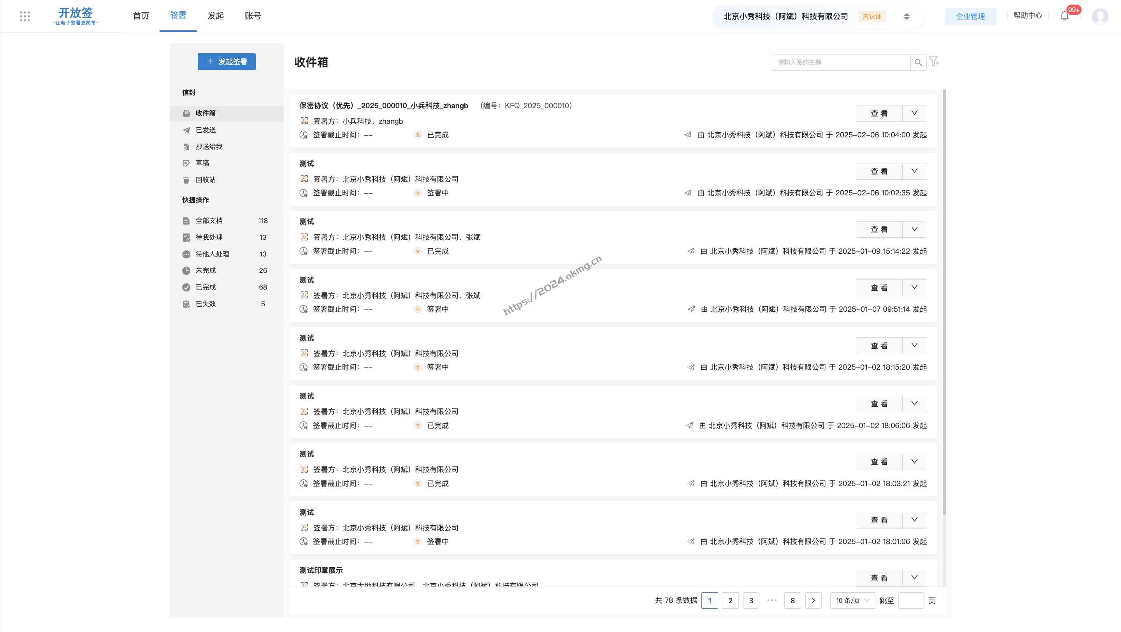The height and width of the screenshot is (632, 1121).
Task: Open the 10 条/页 page size dropdown
Action: tap(852, 600)
